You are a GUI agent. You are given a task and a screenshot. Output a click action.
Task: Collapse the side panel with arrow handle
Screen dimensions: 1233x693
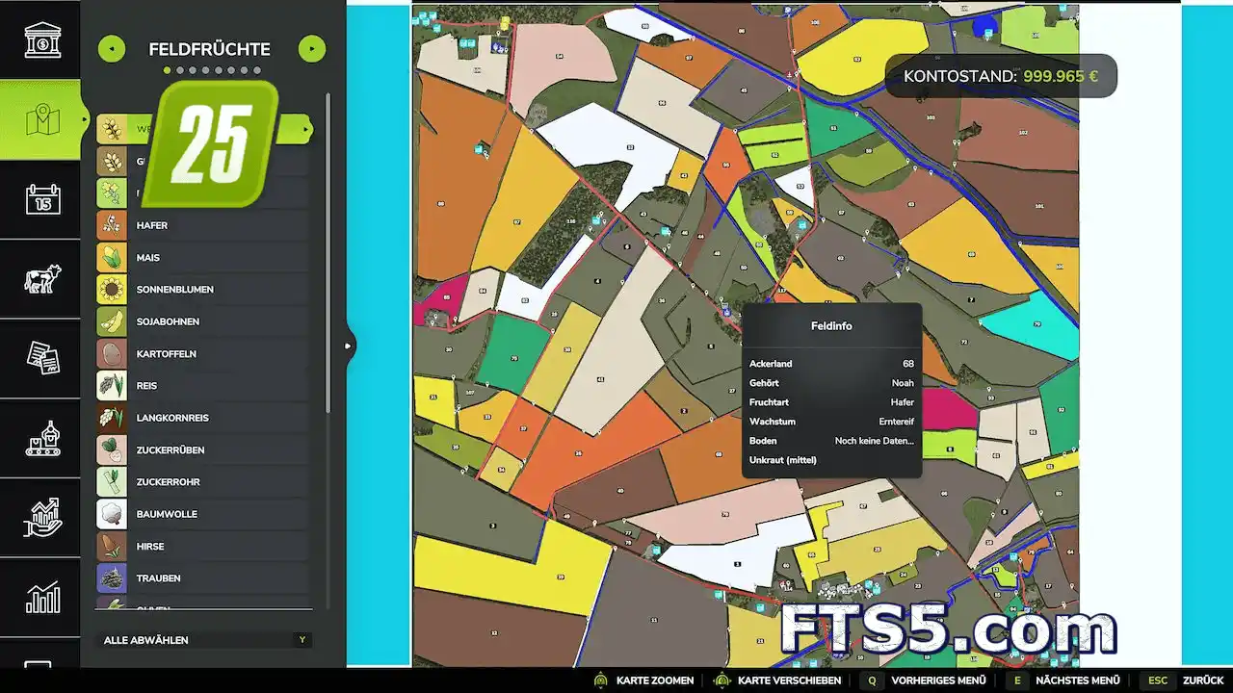(349, 346)
